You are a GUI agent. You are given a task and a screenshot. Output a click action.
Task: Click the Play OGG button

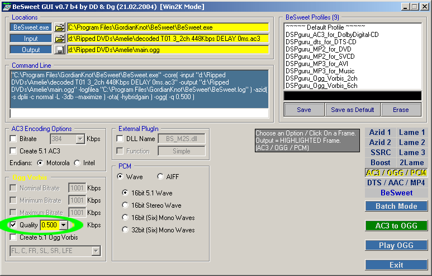tap(396, 245)
